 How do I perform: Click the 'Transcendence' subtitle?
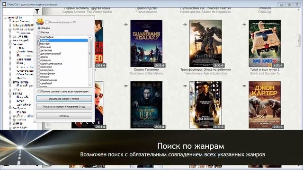pyautogui.click(x=146, y=12)
